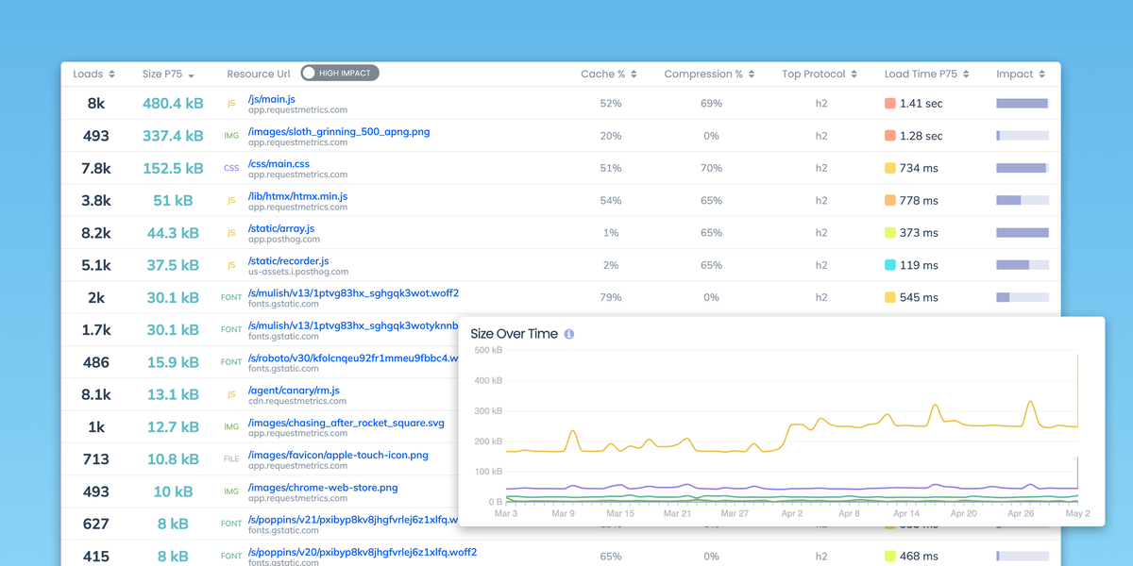This screenshot has width=1133, height=566.
Task: Click the IMG label for chasing_after_rocket_square.svg
Action: (x=231, y=427)
